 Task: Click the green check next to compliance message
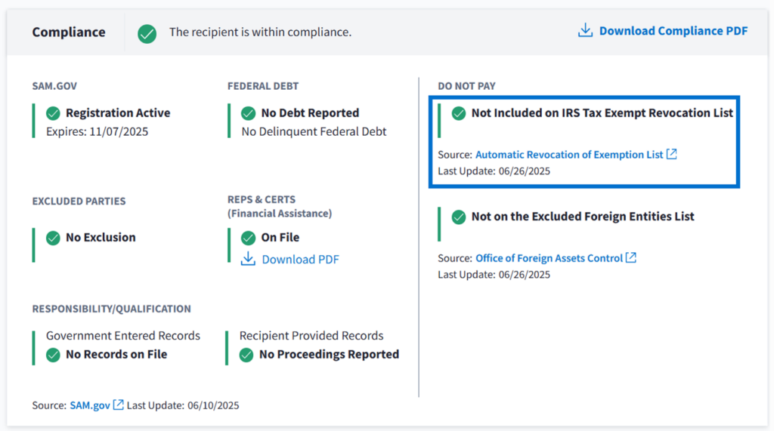[x=147, y=33]
